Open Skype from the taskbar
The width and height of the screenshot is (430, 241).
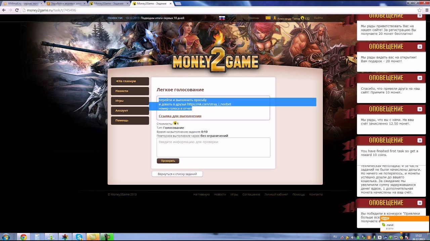pyautogui.click(x=79, y=237)
